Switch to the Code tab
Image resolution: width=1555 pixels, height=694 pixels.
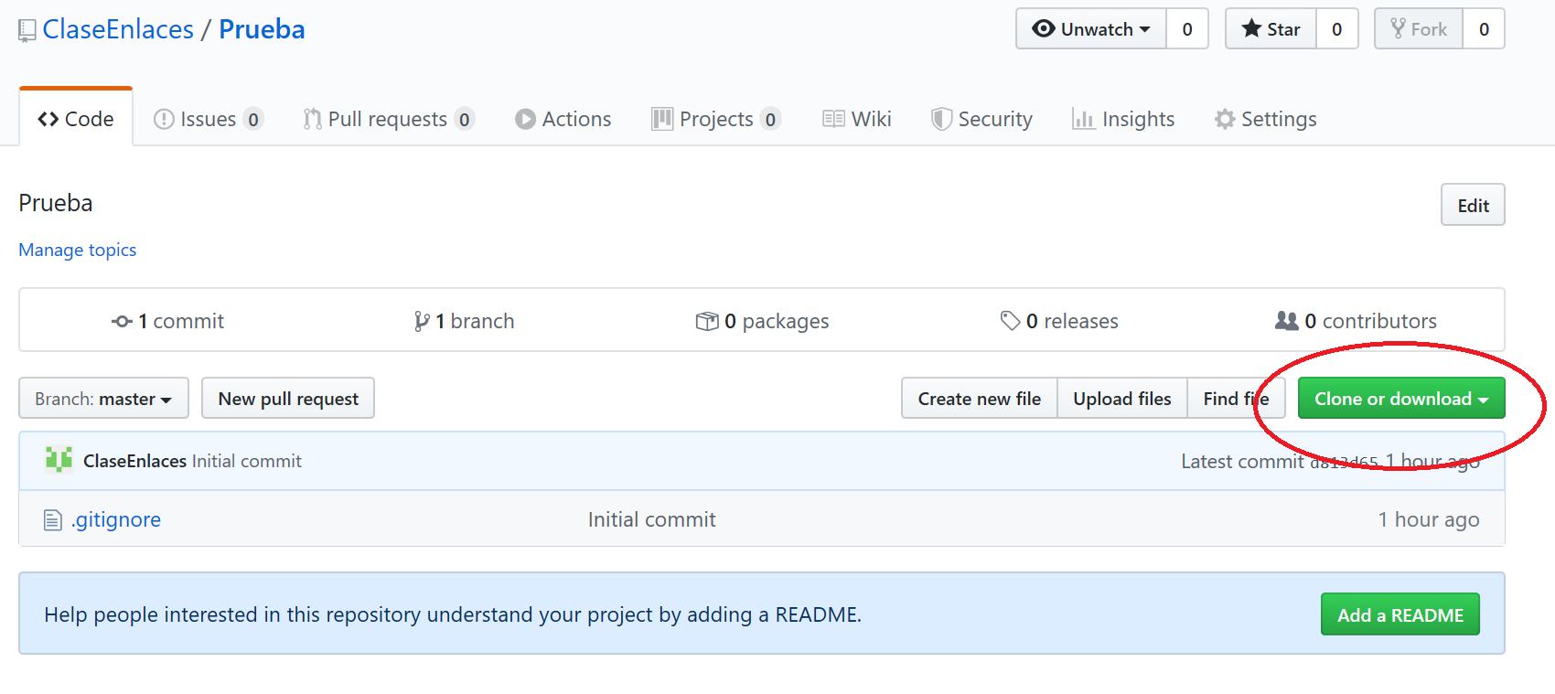click(x=76, y=119)
